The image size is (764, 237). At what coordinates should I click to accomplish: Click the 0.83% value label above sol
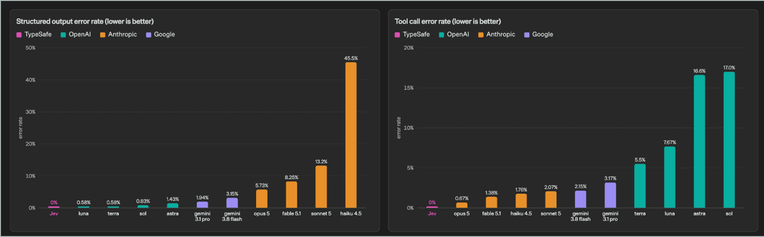143,201
